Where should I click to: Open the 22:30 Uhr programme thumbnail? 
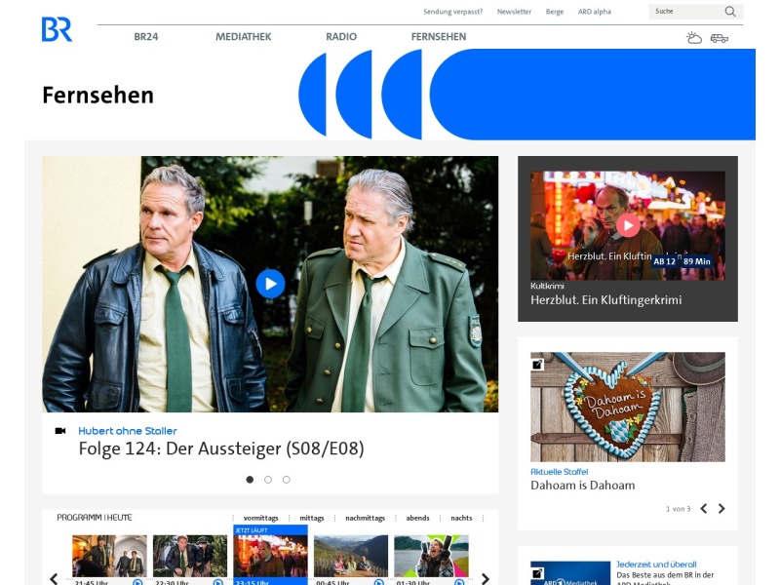[189, 556]
